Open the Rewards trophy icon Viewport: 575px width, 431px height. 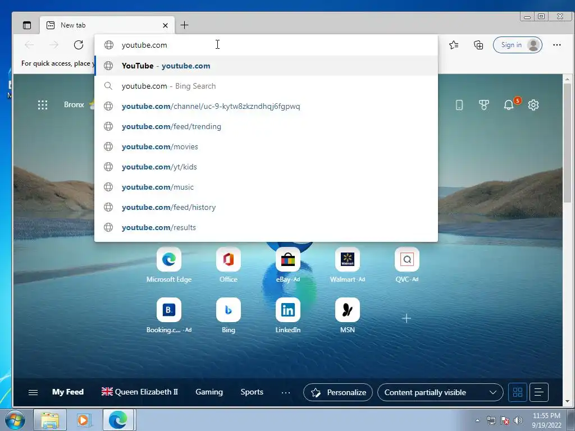pyautogui.click(x=483, y=105)
